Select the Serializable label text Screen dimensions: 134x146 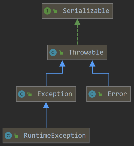point(86,11)
